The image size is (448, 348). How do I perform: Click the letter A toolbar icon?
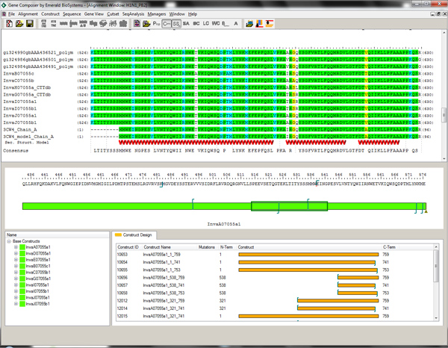click(x=237, y=24)
